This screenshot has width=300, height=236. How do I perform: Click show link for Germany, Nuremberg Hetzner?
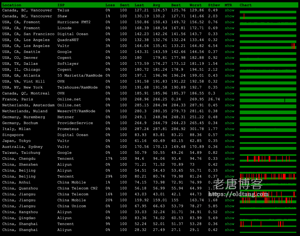coord(229,117)
